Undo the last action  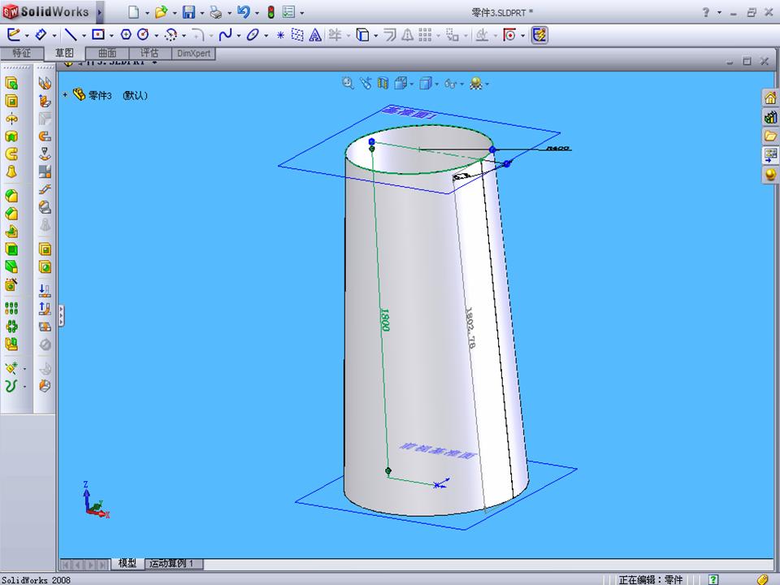(x=243, y=12)
